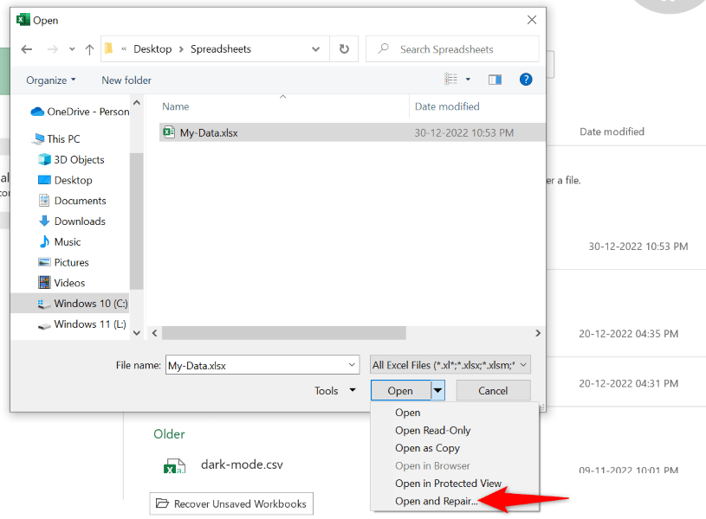Click the New folder button
The image size is (706, 519).
[126, 80]
